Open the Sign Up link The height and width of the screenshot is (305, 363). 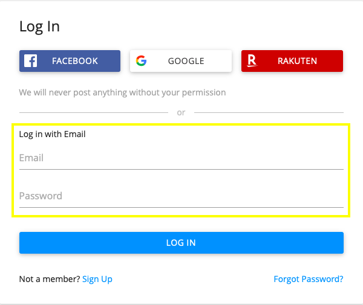(x=97, y=280)
